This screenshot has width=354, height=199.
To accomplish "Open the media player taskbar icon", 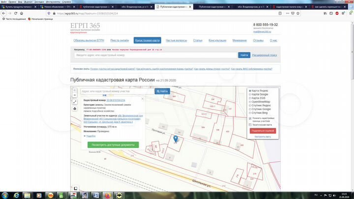I will [x=39, y=196].
